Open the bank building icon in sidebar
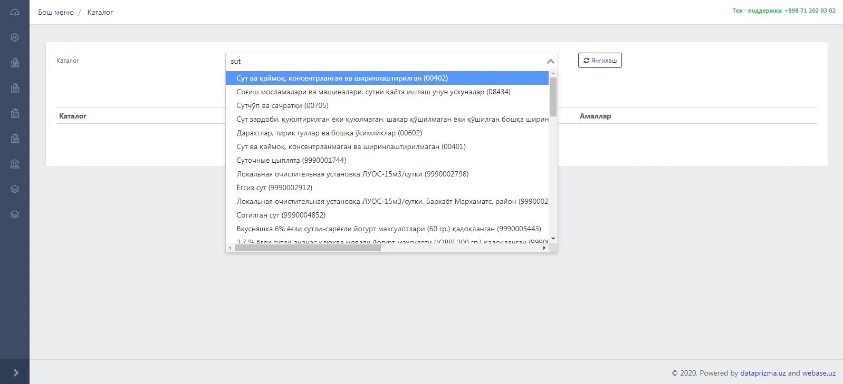Image resolution: width=843 pixels, height=384 pixels. coord(15,164)
